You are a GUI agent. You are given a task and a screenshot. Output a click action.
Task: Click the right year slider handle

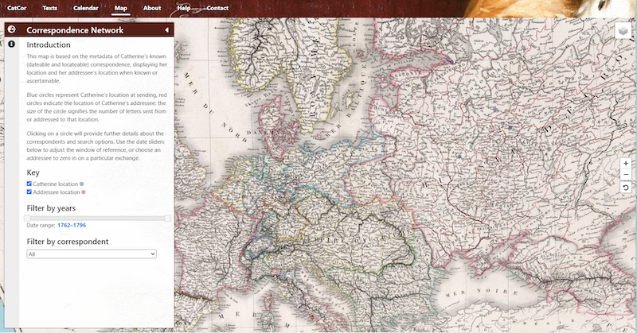tap(167, 219)
